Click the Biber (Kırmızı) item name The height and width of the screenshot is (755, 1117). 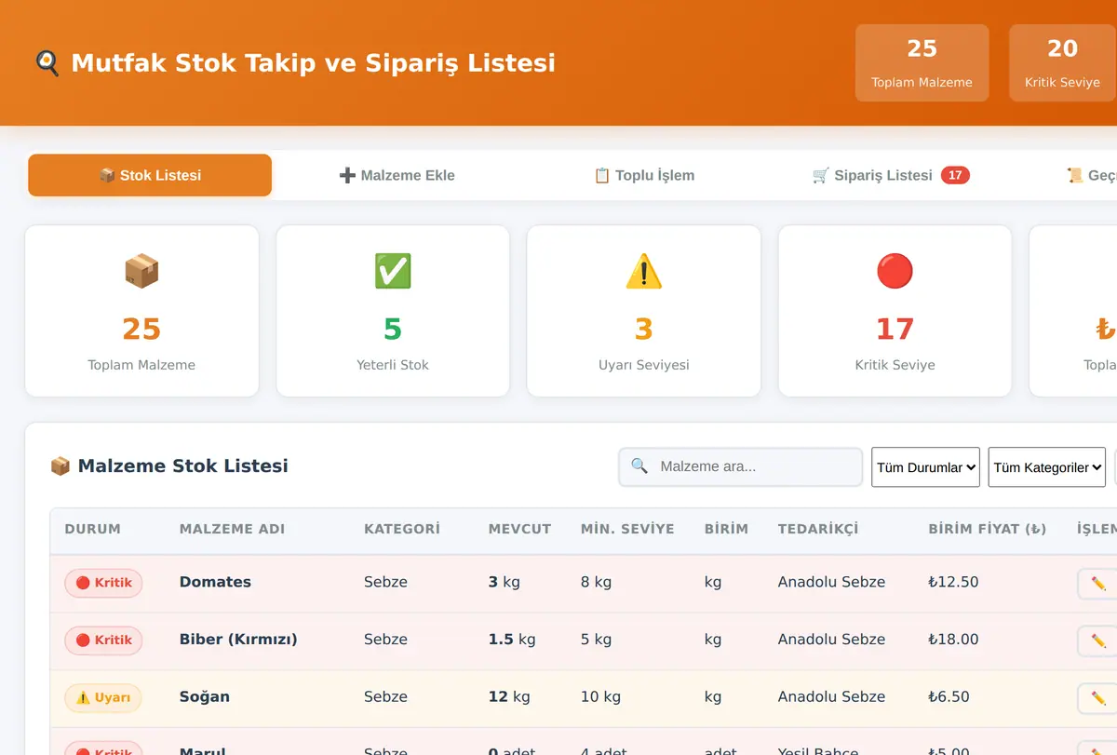click(x=238, y=640)
